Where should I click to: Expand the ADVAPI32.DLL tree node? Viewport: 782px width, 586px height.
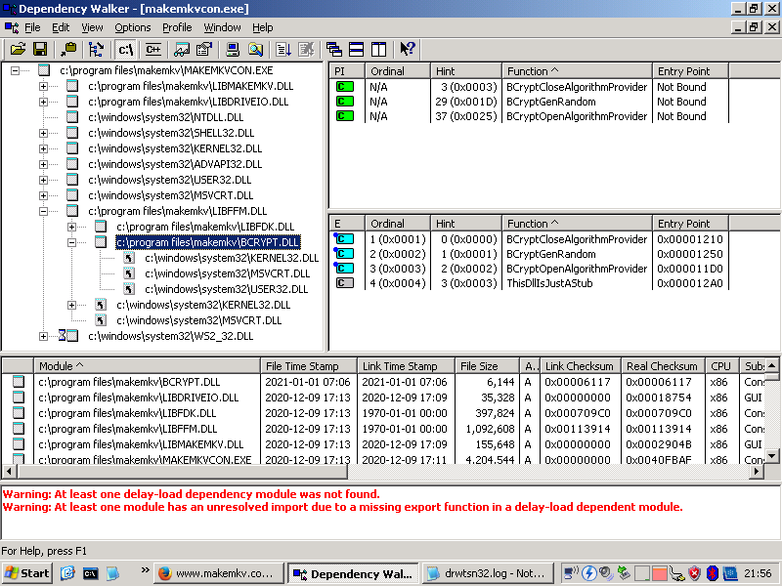pyautogui.click(x=43, y=164)
